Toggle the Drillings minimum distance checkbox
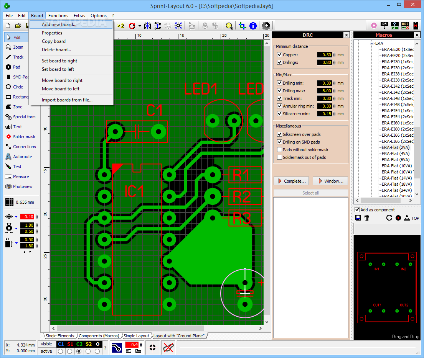Viewport: 424px width, 358px height. (x=280, y=62)
